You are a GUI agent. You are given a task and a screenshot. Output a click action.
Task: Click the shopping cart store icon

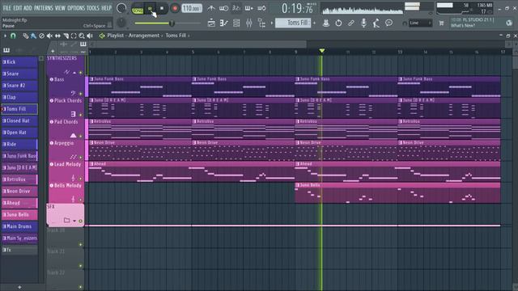441,23
